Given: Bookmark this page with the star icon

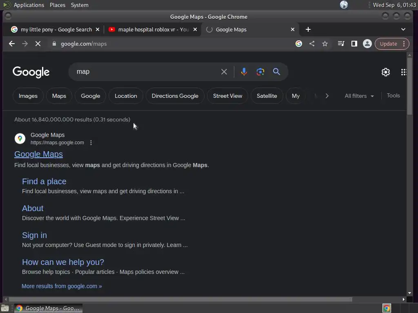Looking at the screenshot, I should [x=325, y=44].
